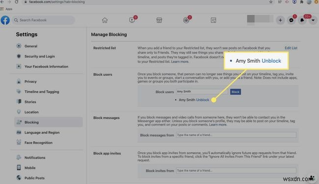The height and width of the screenshot is (184, 319).
Task: Click the Privacy lock icon
Action: 19,81
